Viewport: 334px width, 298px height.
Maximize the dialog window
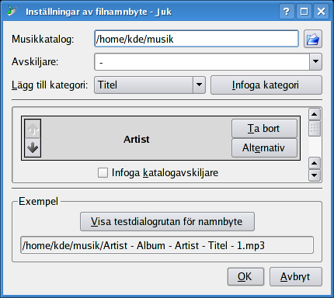click(x=304, y=12)
